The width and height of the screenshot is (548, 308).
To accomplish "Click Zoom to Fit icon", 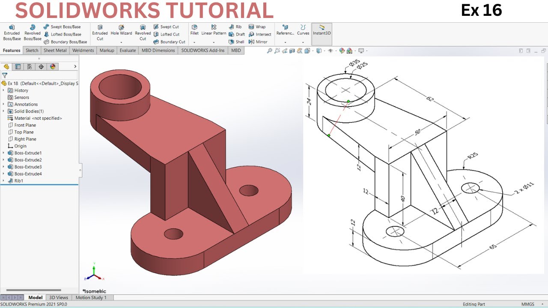I will point(269,50).
